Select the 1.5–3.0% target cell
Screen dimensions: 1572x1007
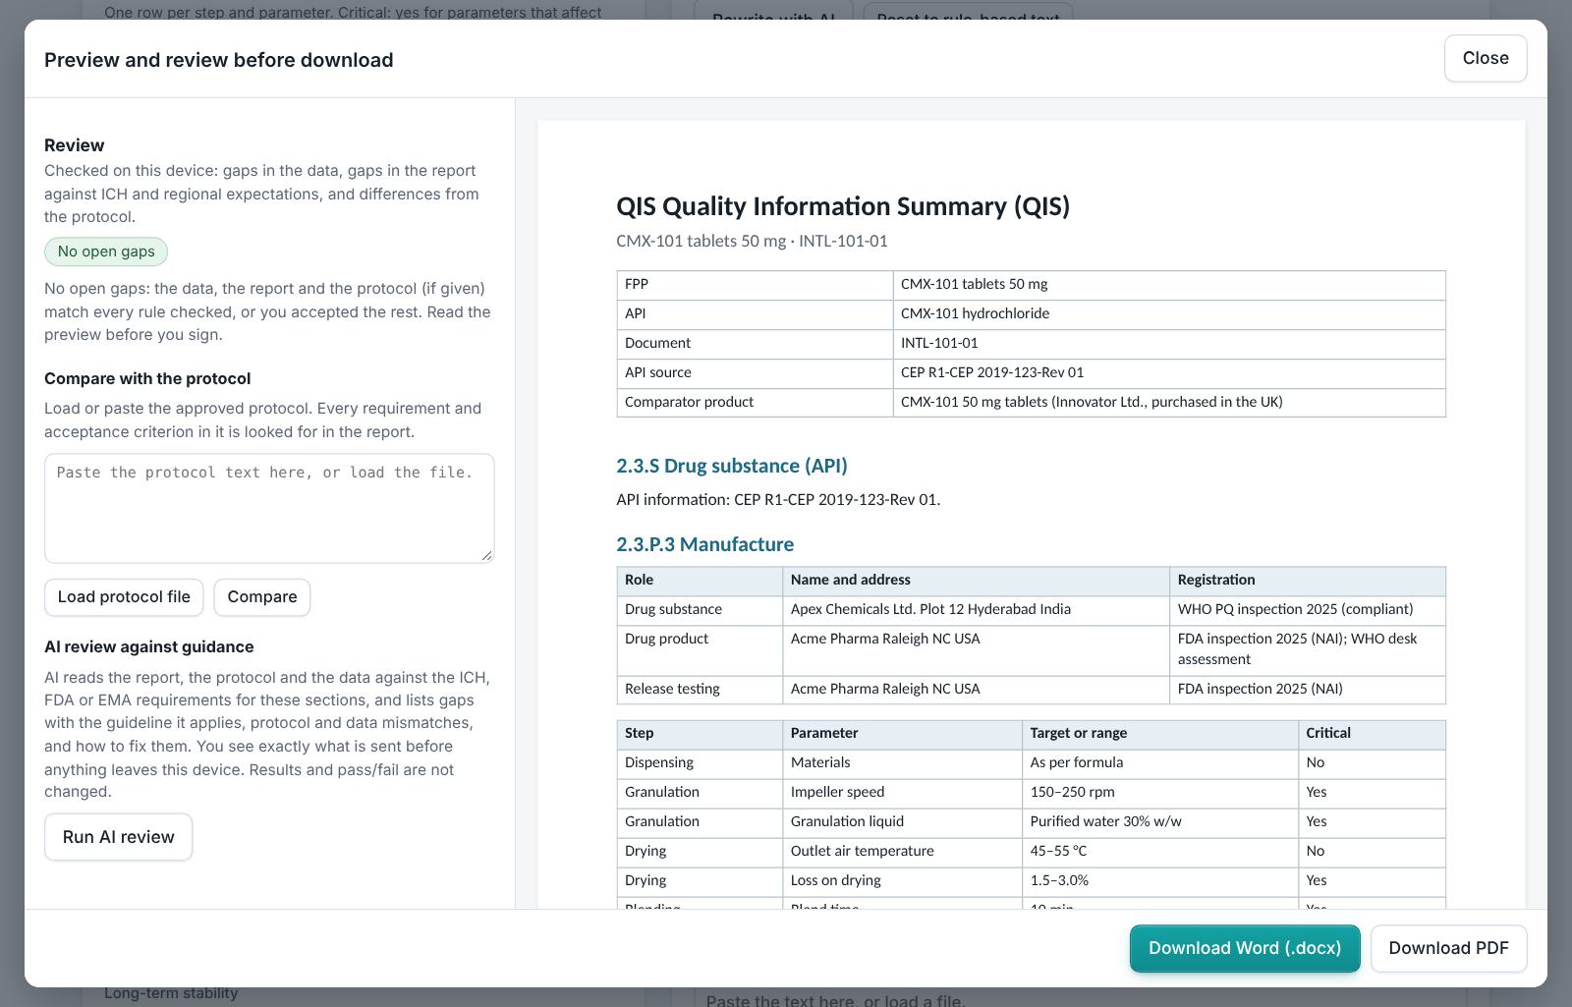(1159, 881)
